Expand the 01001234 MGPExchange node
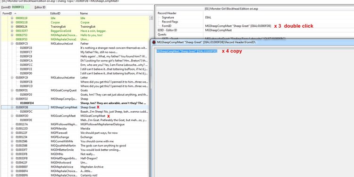This screenshot has width=354, height=177. point(12,137)
